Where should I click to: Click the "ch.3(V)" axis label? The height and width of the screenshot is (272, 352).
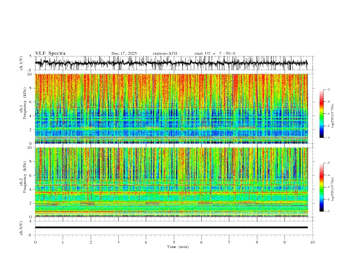(21, 228)
